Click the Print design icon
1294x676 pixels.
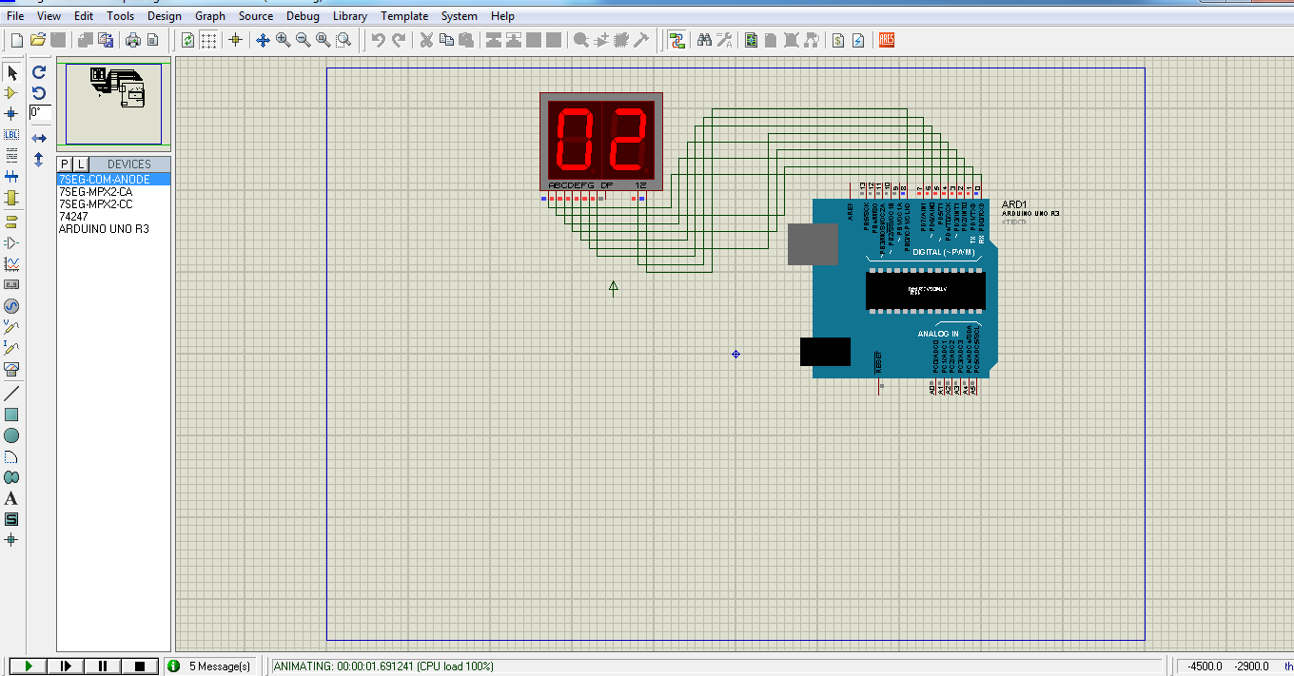click(133, 40)
